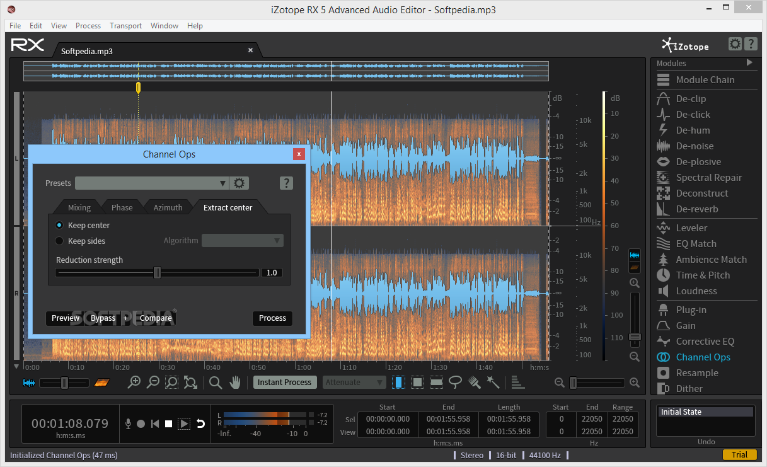
Task: Select the hand grab tool
Action: pos(235,382)
